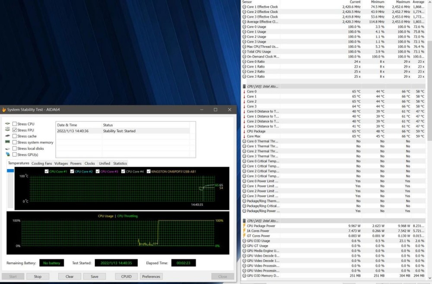Click the clock icon beside Total CPU Usage
Screen dimensions: 432x284
[245, 52]
